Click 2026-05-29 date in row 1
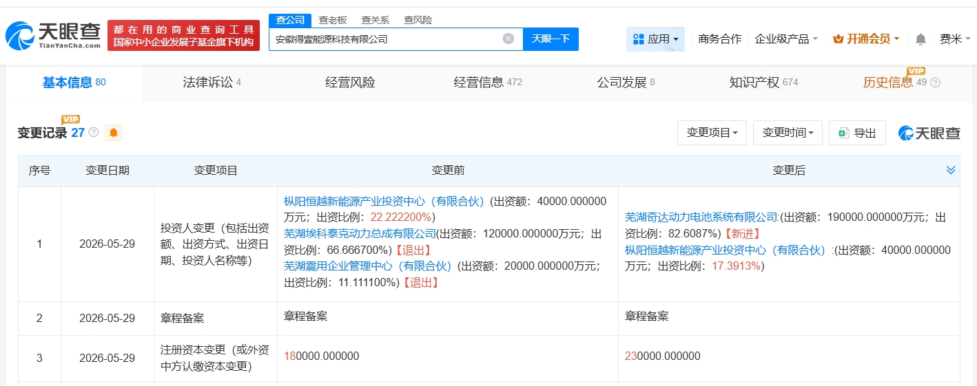Viewport: 977px width, 386px height. pos(107,244)
